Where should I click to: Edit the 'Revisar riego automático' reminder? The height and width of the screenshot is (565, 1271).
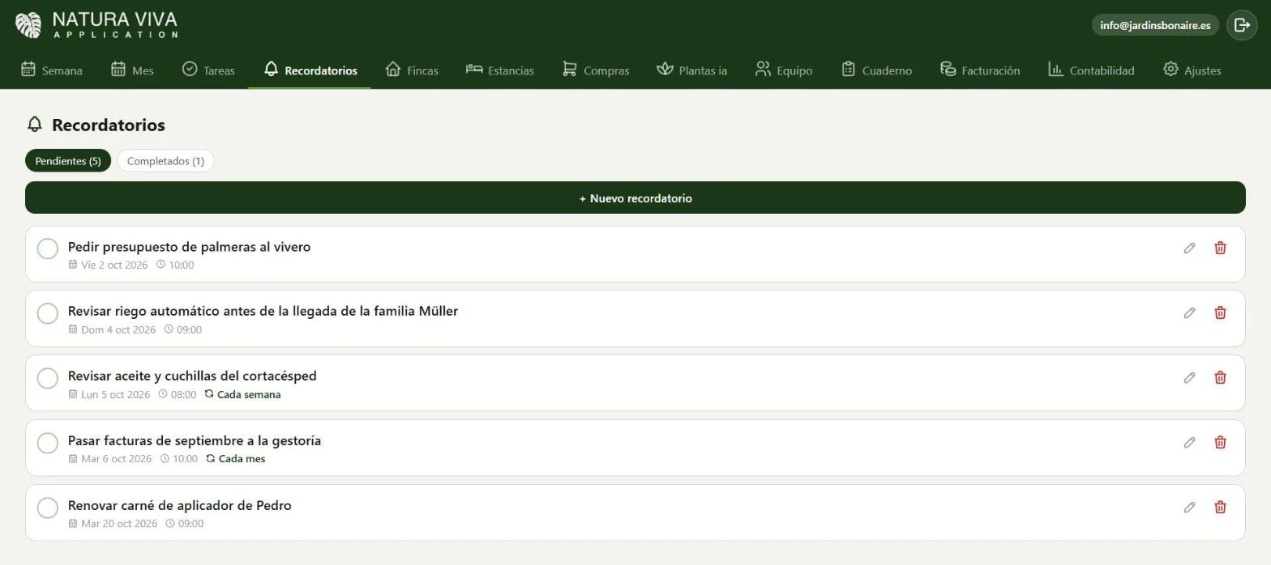click(x=1189, y=312)
